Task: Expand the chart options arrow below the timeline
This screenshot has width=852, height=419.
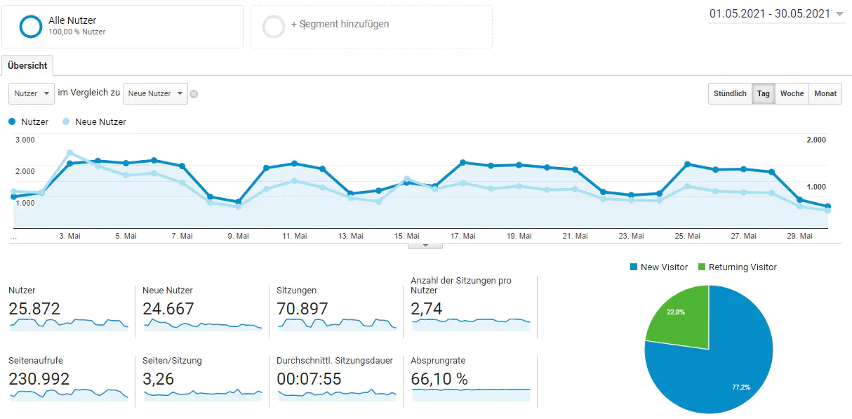Action: (425, 245)
